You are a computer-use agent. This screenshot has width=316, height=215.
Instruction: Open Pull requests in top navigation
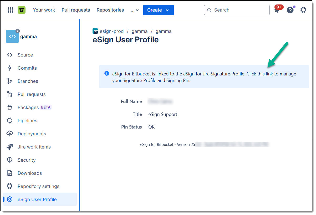coord(76,10)
